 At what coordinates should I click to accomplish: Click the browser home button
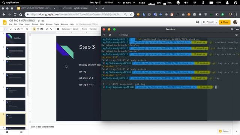(x=21, y=14)
